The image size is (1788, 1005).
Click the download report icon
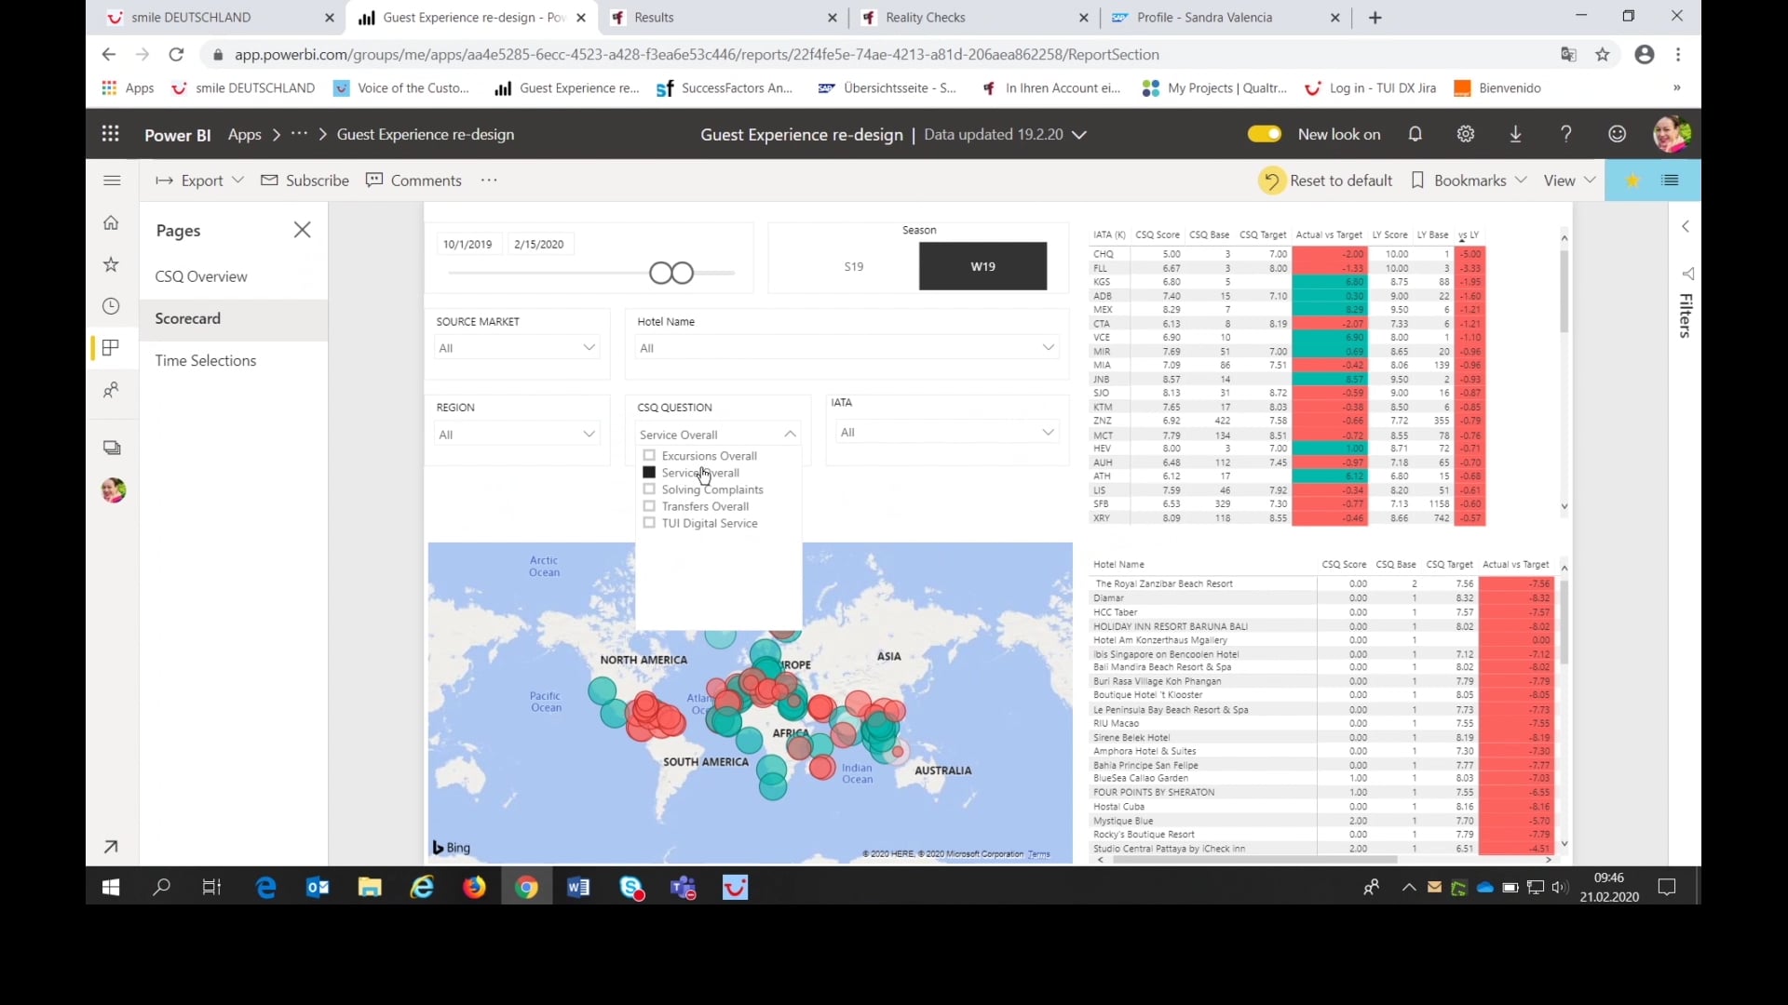pos(1515,134)
